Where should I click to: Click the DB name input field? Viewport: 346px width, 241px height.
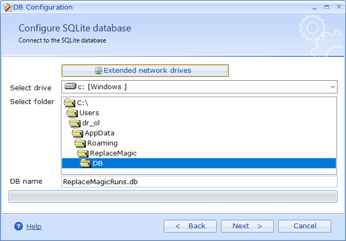[x=199, y=182]
